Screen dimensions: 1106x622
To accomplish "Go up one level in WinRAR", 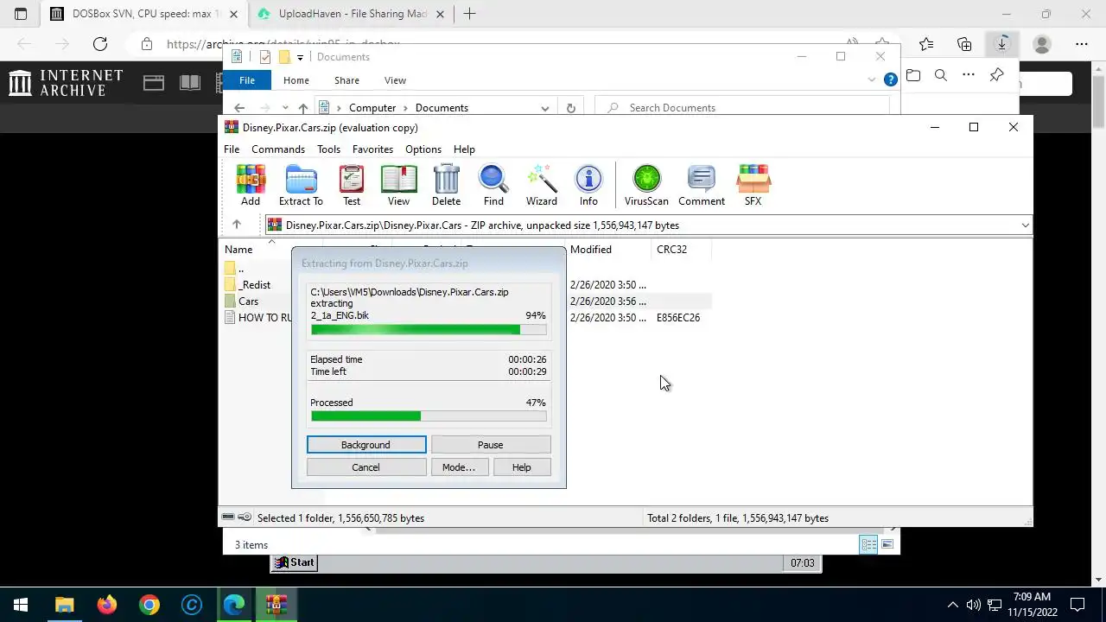I will pyautogui.click(x=236, y=225).
